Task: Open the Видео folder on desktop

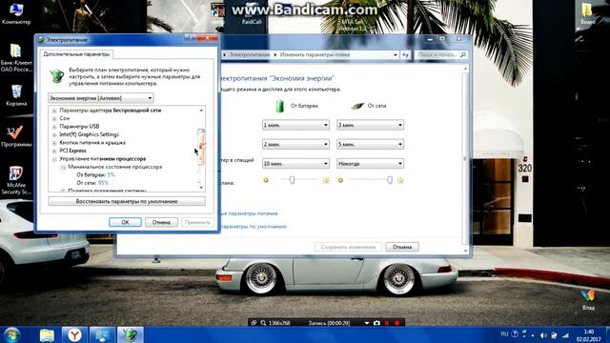Action: pyautogui.click(x=588, y=13)
